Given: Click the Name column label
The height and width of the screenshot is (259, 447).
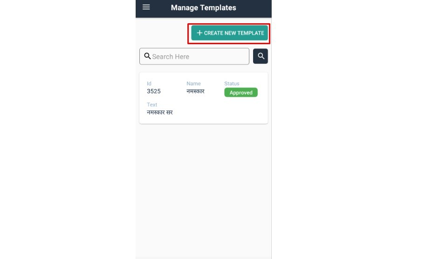Looking at the screenshot, I should coord(193,84).
